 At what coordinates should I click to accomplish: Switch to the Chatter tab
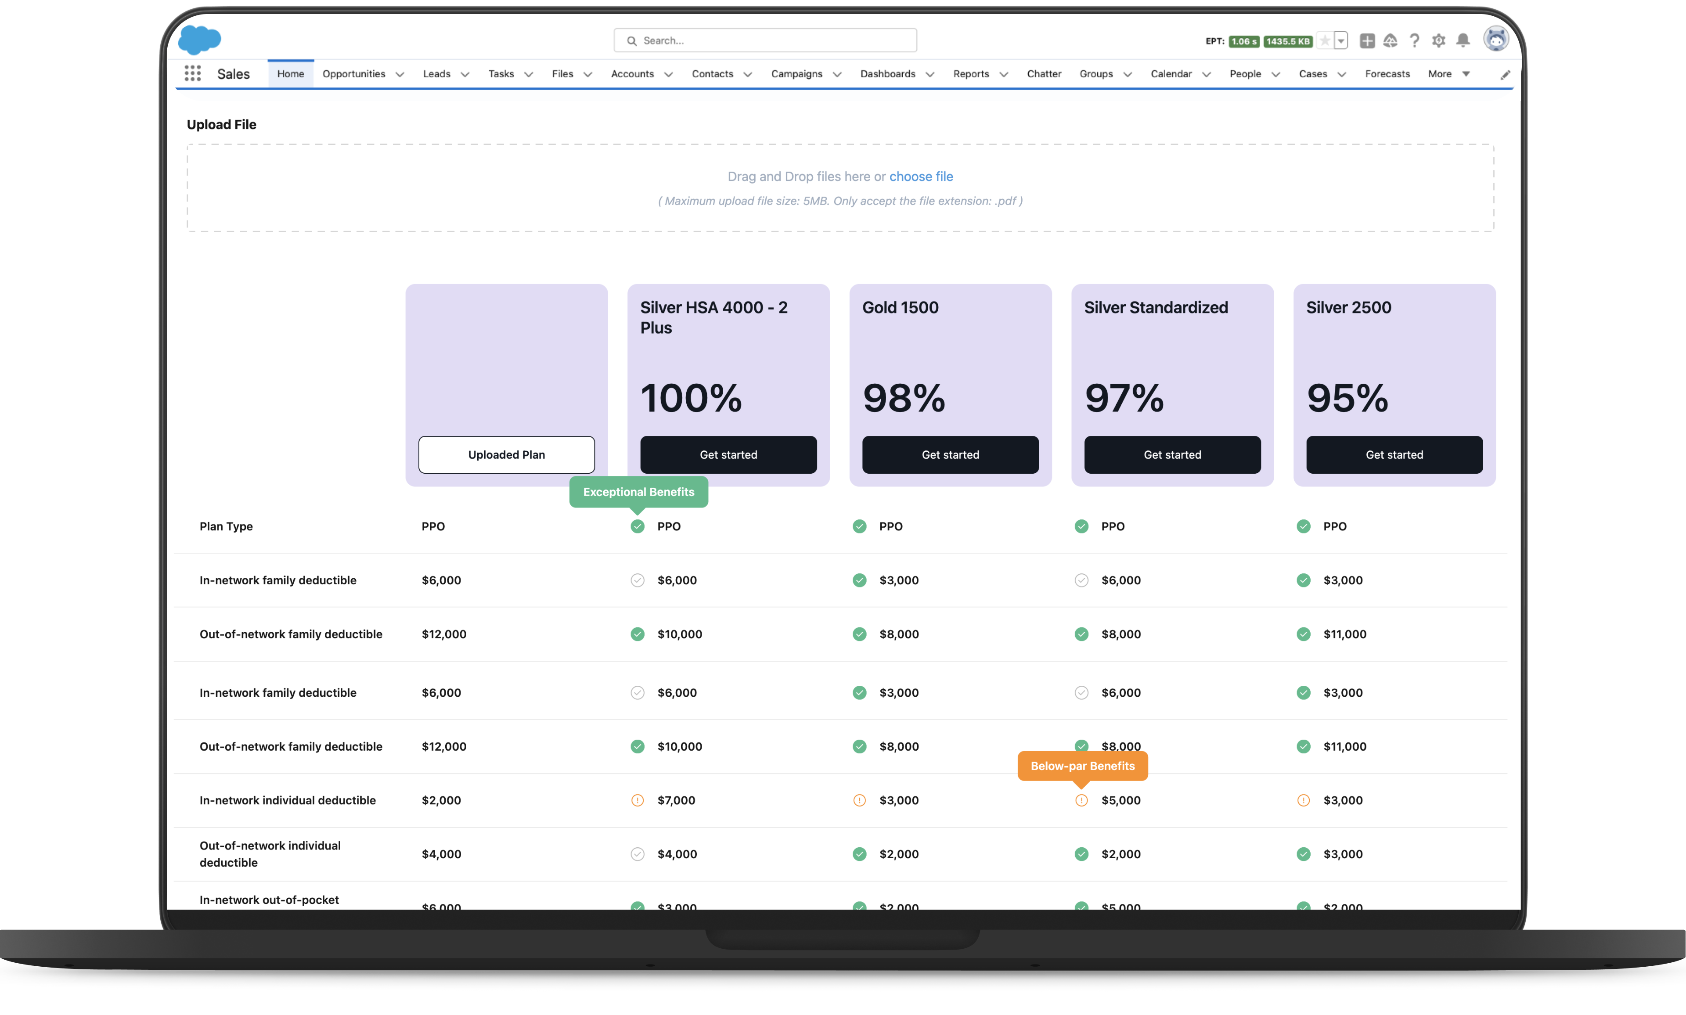coord(1043,74)
